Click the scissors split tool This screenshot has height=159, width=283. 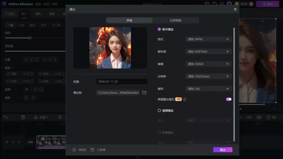36,117
